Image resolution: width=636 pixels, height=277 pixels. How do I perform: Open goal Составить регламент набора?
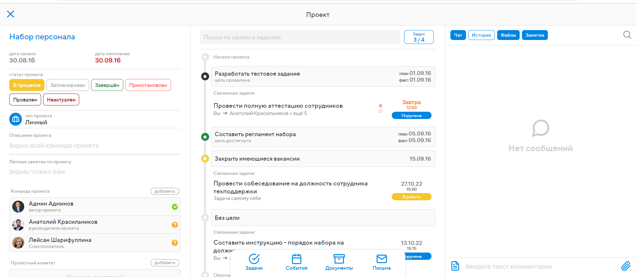(323, 137)
